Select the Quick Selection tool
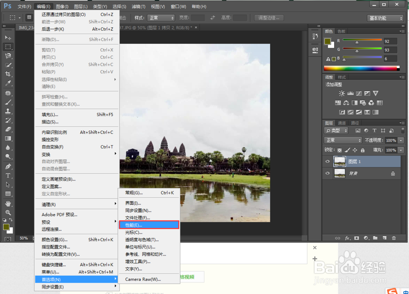This screenshot has height=294, width=409. point(8,65)
